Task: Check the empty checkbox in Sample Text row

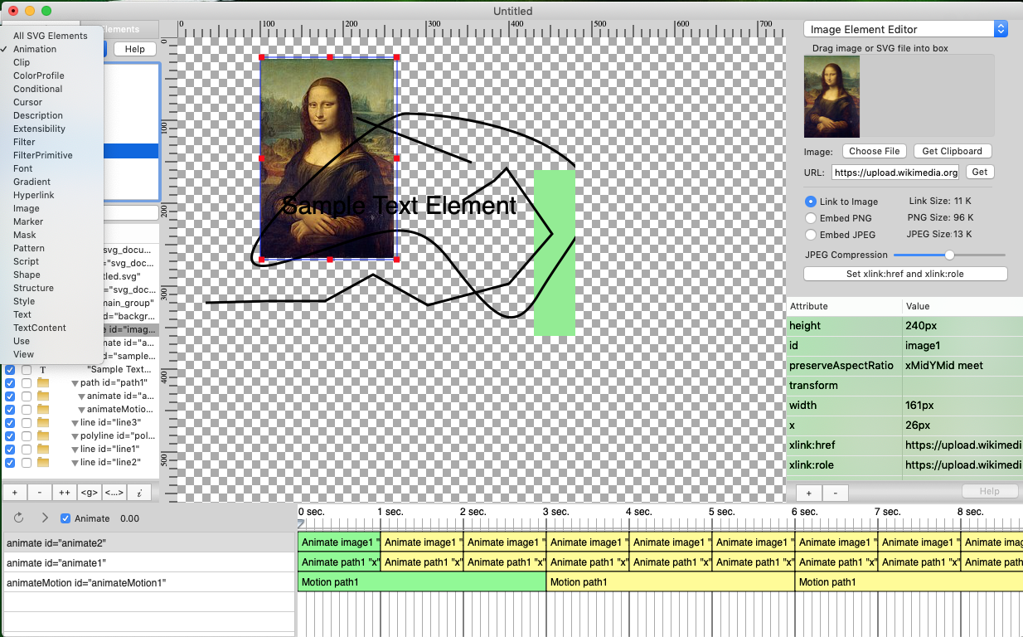Action: coord(27,370)
